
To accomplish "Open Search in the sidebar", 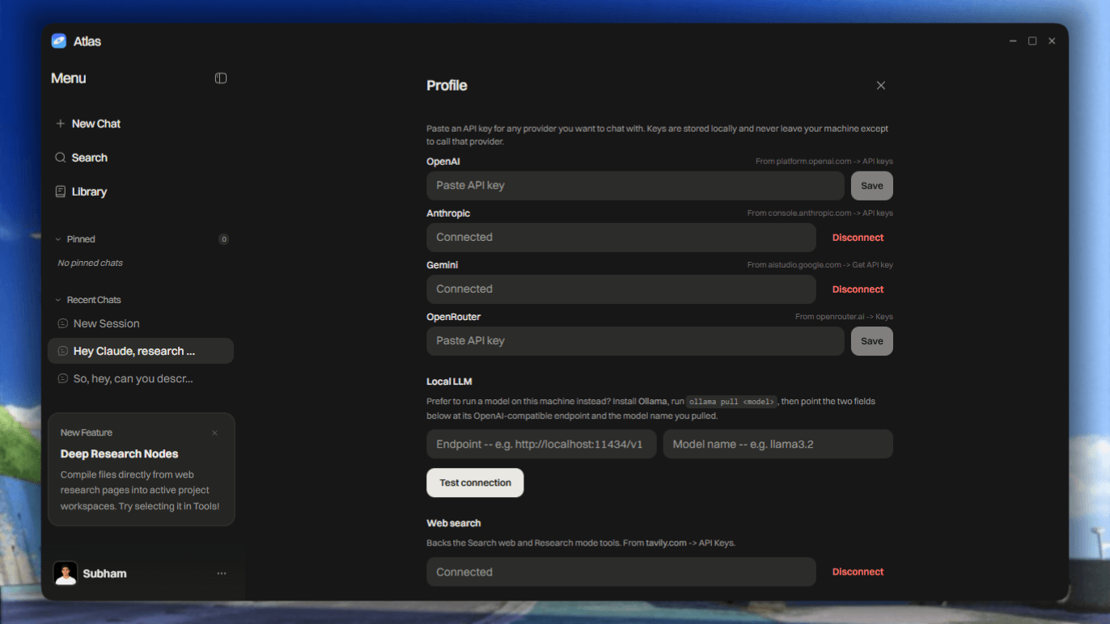I will [x=81, y=158].
